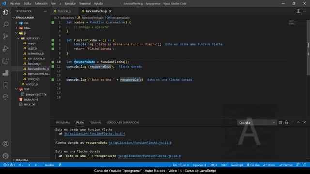The image size is (310, 174).
Task: Open the Bookmarks view in activity bar
Action: point(5,85)
